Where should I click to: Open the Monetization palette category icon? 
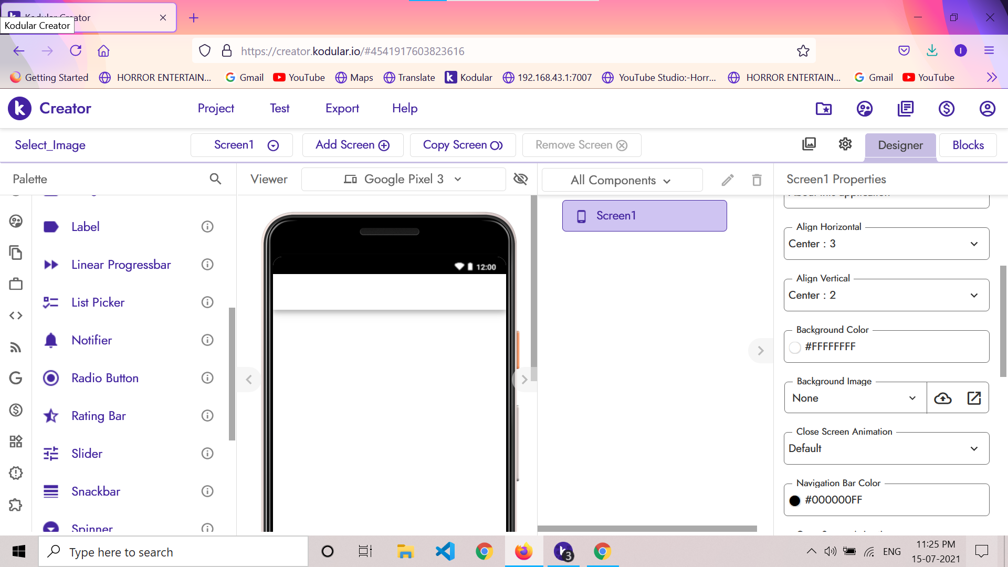(x=16, y=410)
